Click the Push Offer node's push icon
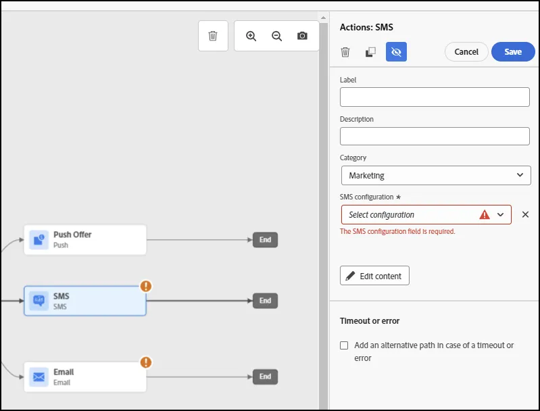This screenshot has height=411, width=540. [39, 240]
